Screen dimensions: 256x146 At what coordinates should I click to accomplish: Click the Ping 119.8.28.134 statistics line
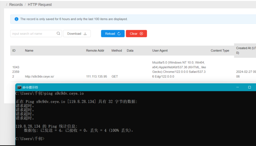pyautogui.click(x=46, y=126)
